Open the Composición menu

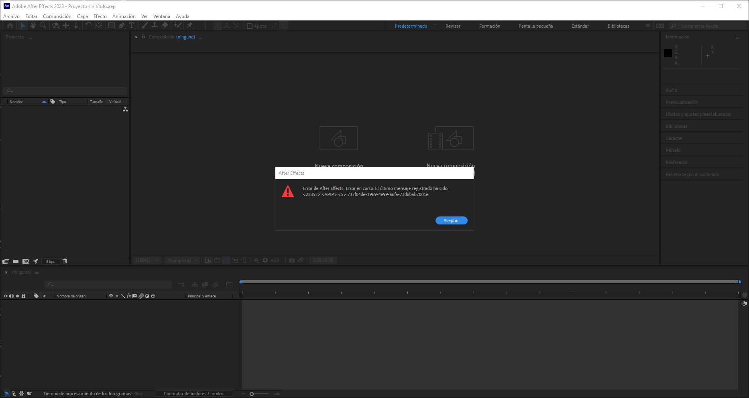coord(57,16)
